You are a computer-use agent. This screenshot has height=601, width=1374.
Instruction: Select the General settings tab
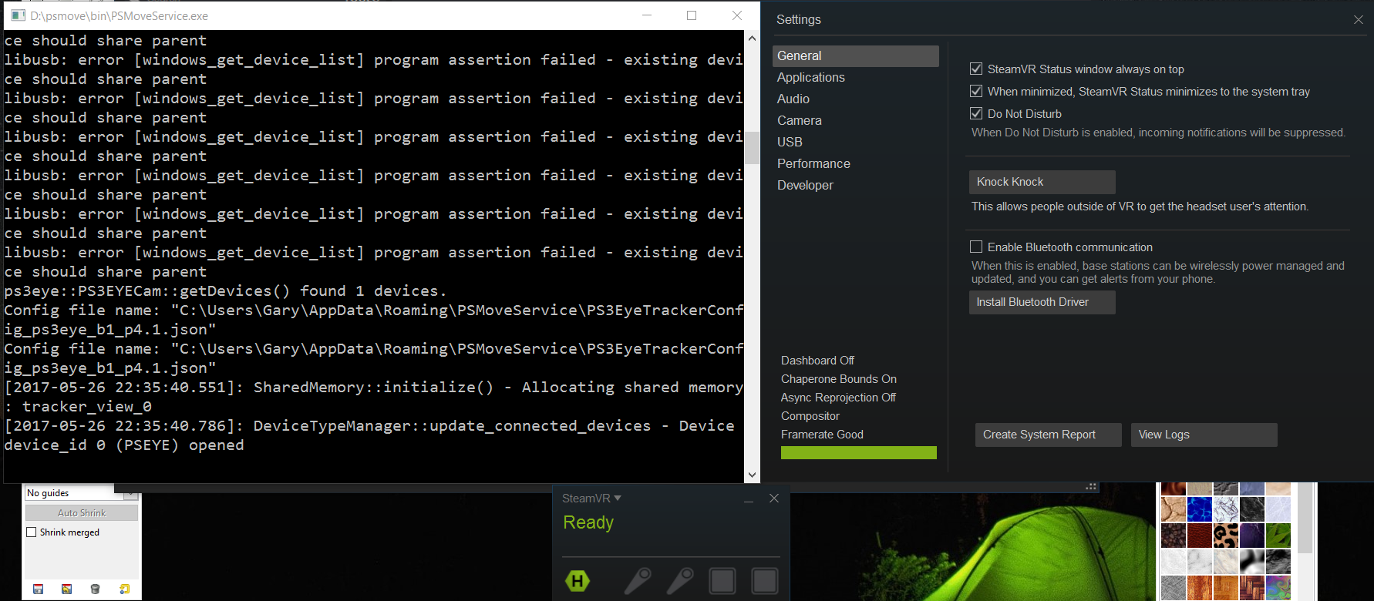pyautogui.click(x=856, y=56)
